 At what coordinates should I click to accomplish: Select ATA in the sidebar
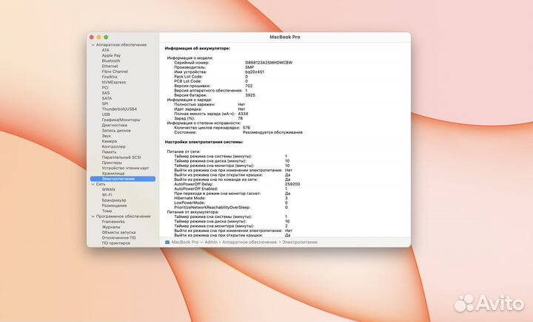105,50
